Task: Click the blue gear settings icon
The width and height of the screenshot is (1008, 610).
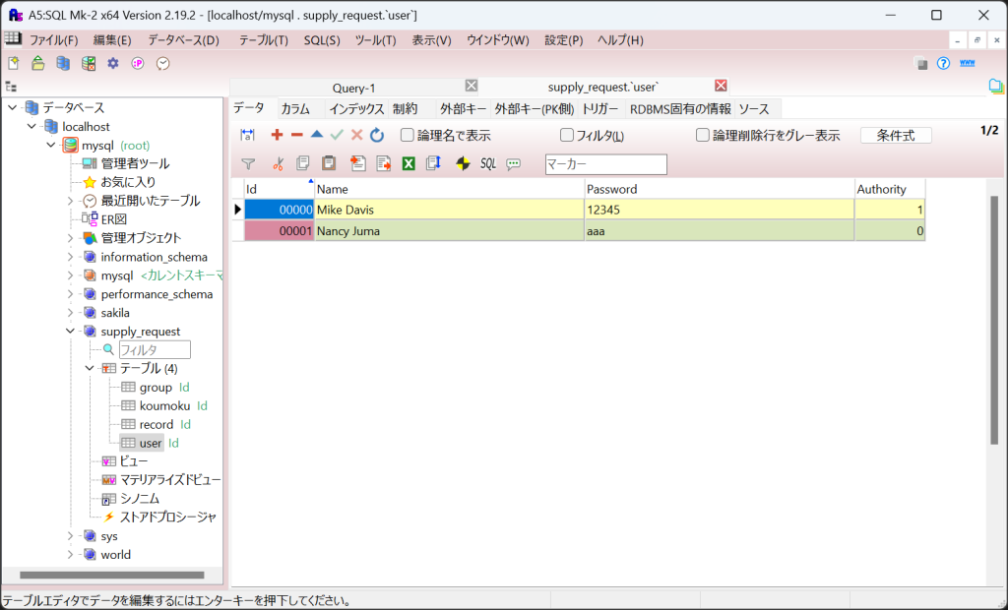Action: click(113, 63)
